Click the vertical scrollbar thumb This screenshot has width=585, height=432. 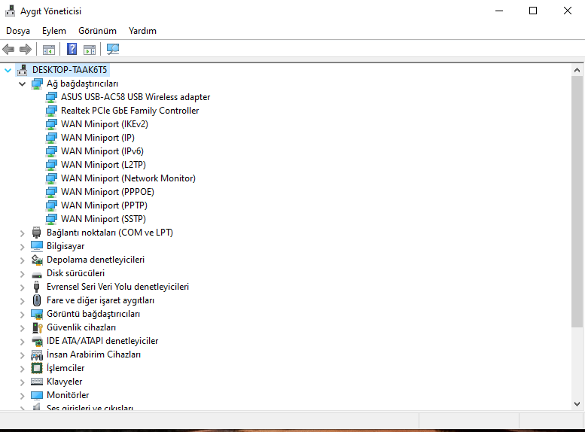(x=577, y=202)
